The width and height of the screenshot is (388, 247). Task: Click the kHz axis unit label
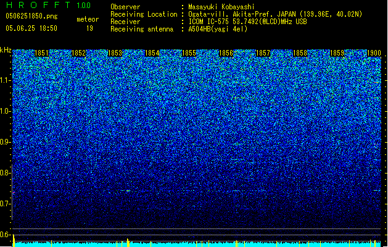[x=6, y=50]
